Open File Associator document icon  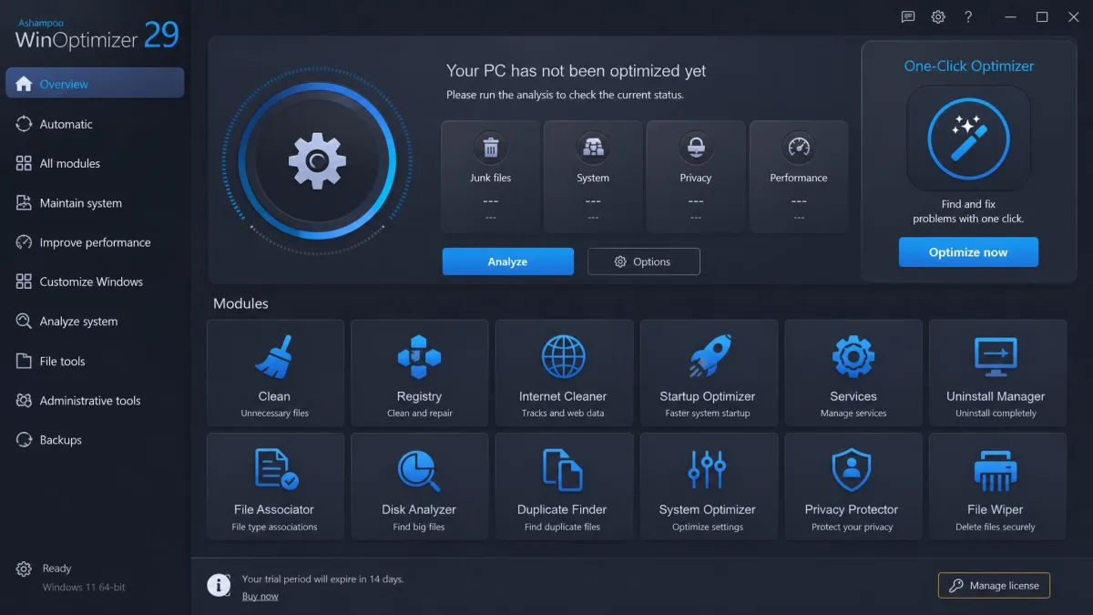coord(276,469)
